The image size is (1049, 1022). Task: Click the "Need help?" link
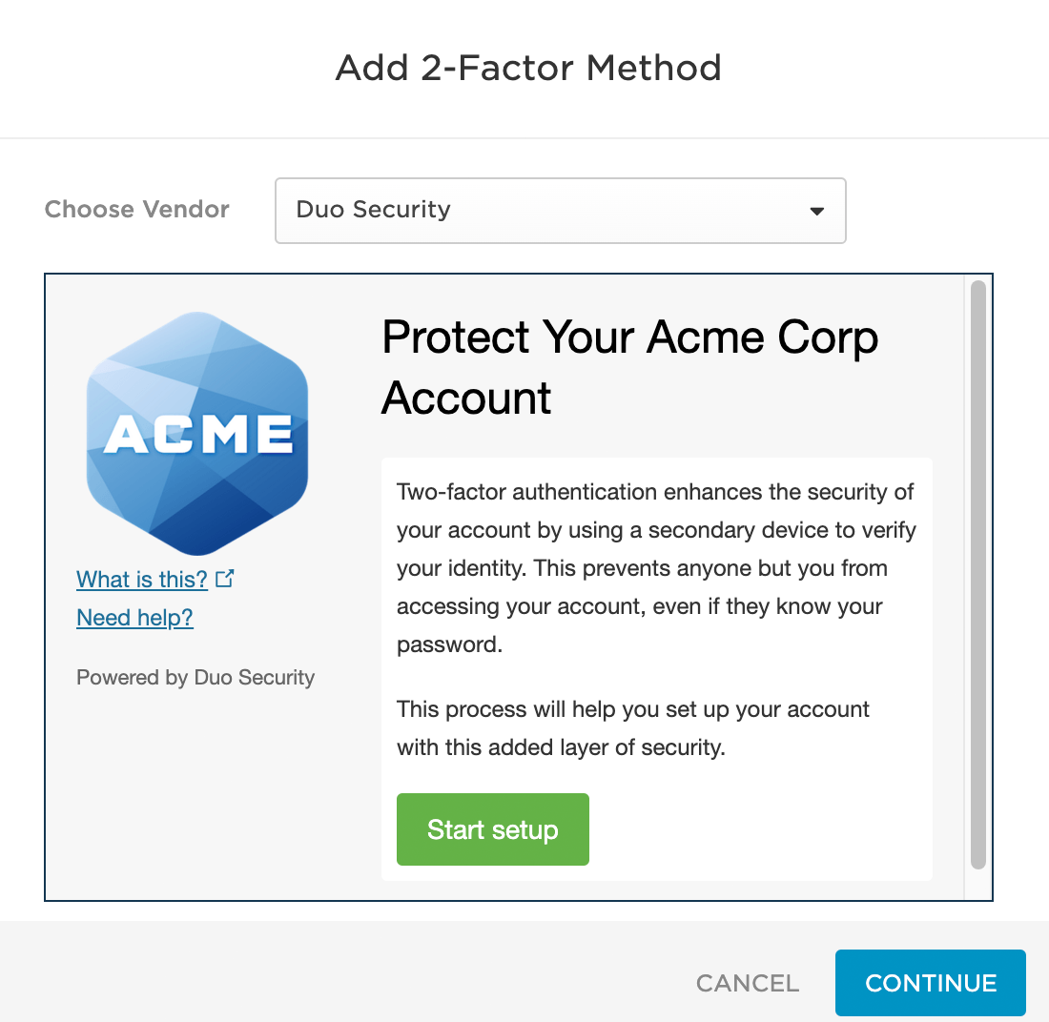(x=134, y=618)
